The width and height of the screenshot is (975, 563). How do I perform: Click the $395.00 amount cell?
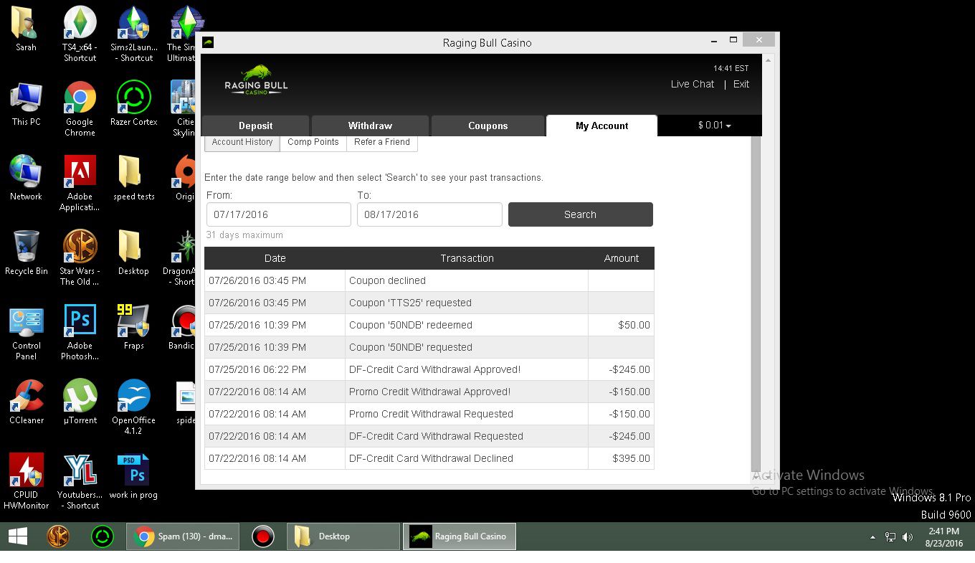[622, 458]
